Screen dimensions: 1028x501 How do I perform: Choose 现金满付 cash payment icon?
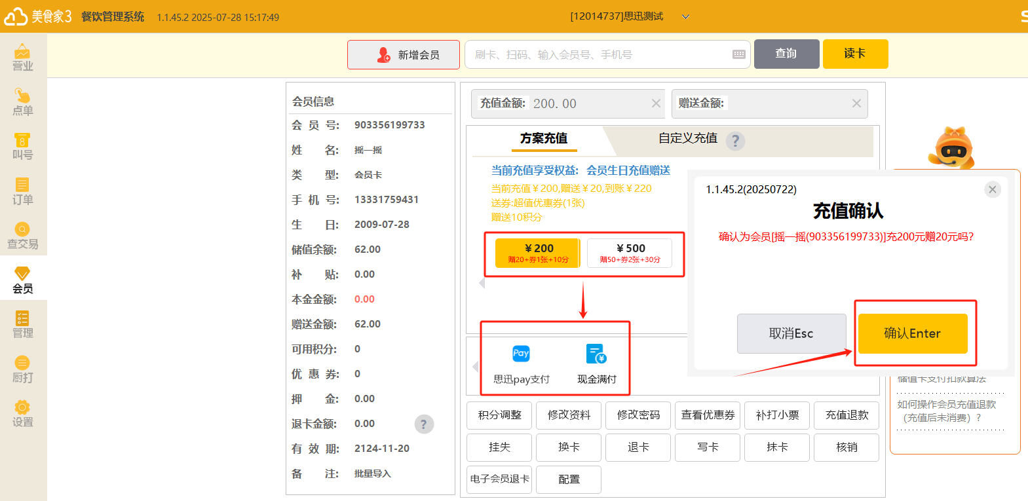[596, 354]
